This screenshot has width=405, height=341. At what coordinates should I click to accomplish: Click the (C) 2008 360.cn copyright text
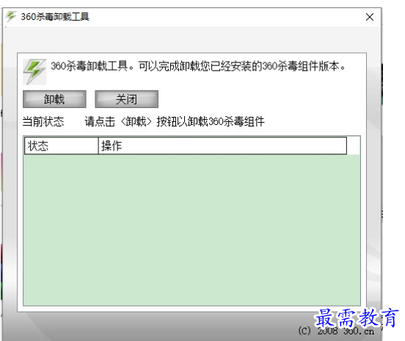click(336, 331)
